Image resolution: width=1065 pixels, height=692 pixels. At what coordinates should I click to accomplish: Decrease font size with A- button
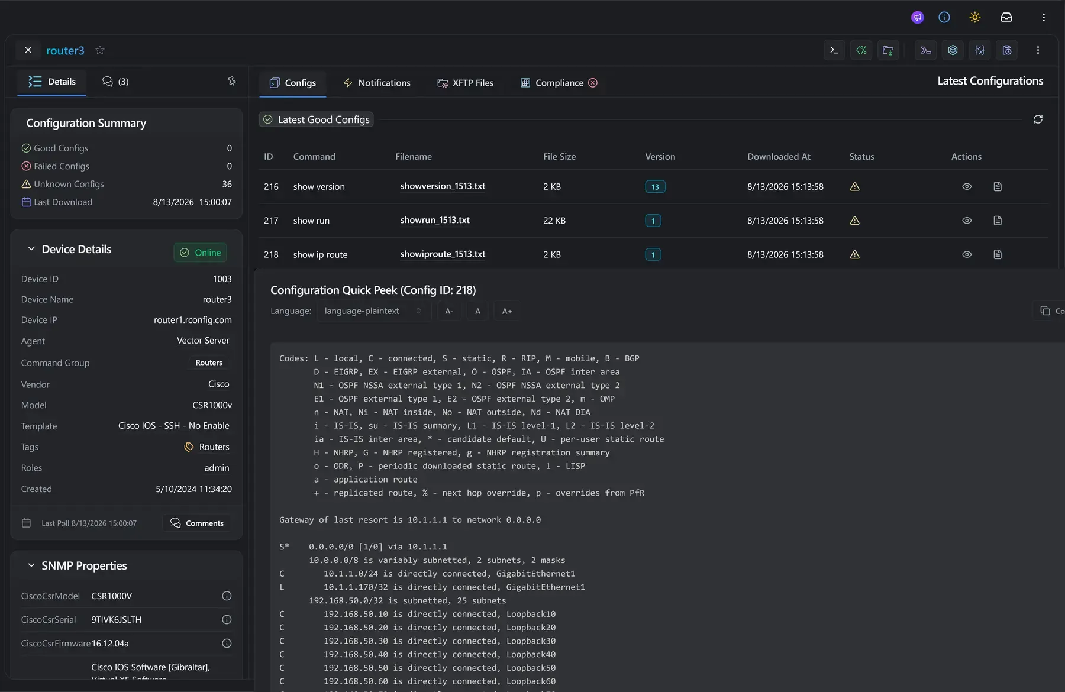pyautogui.click(x=449, y=311)
